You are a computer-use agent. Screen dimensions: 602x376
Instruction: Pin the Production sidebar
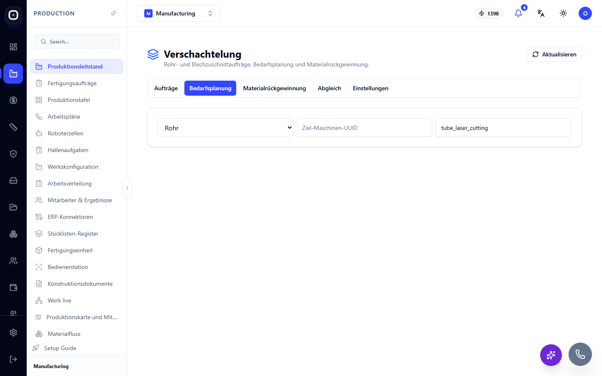click(x=113, y=13)
